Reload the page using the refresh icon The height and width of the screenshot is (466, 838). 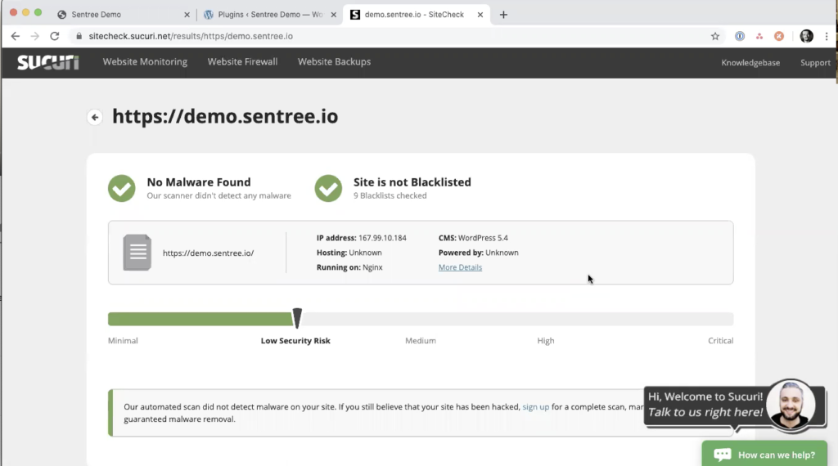(55, 36)
